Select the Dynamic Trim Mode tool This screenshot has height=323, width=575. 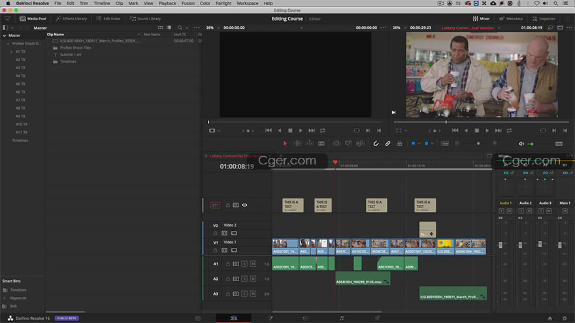pos(310,144)
